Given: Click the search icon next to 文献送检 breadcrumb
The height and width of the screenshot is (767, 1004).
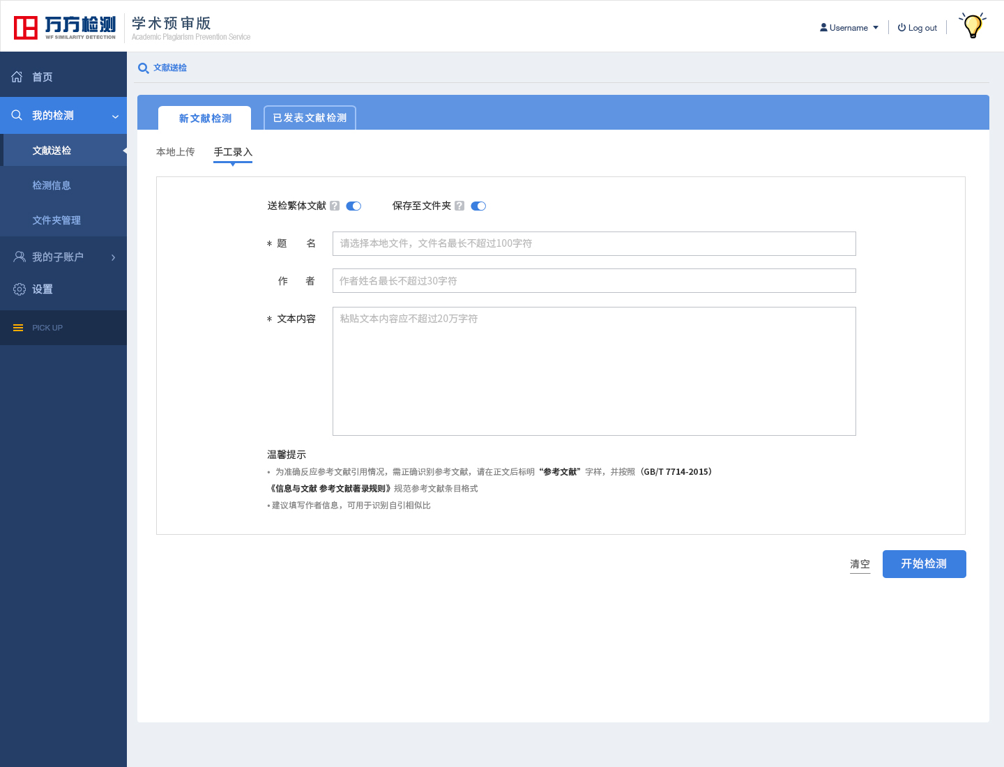Looking at the screenshot, I should (x=144, y=68).
